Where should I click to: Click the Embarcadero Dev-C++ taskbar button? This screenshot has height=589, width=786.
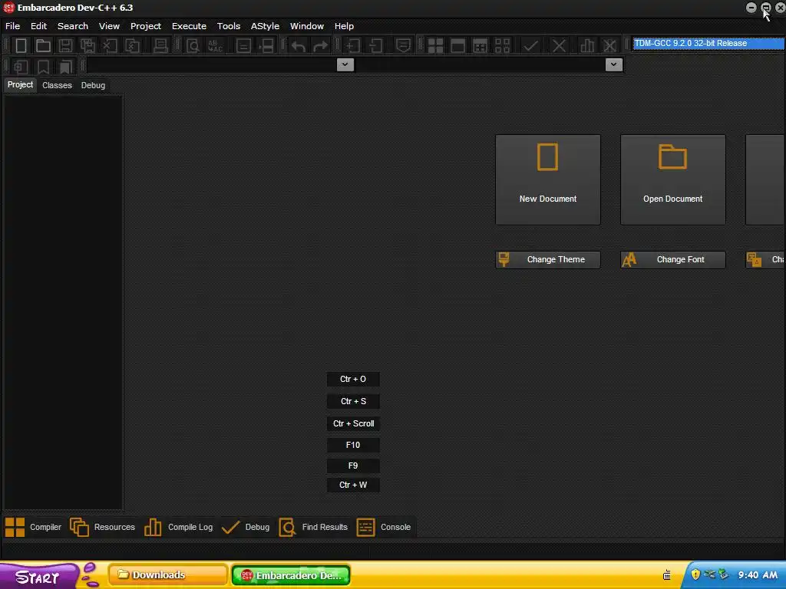click(291, 575)
